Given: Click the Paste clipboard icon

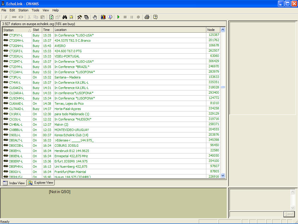Looking at the screenshot, I should [x=43, y=17].
